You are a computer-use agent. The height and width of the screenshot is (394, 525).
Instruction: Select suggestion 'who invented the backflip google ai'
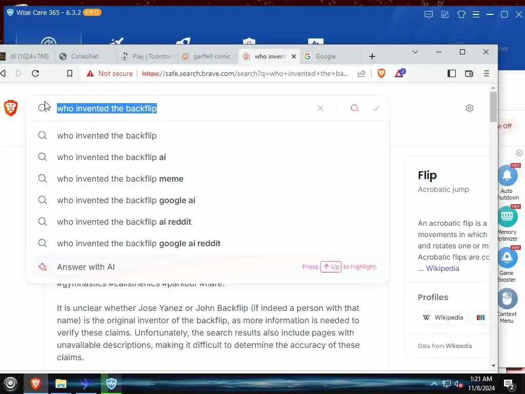(208, 201)
